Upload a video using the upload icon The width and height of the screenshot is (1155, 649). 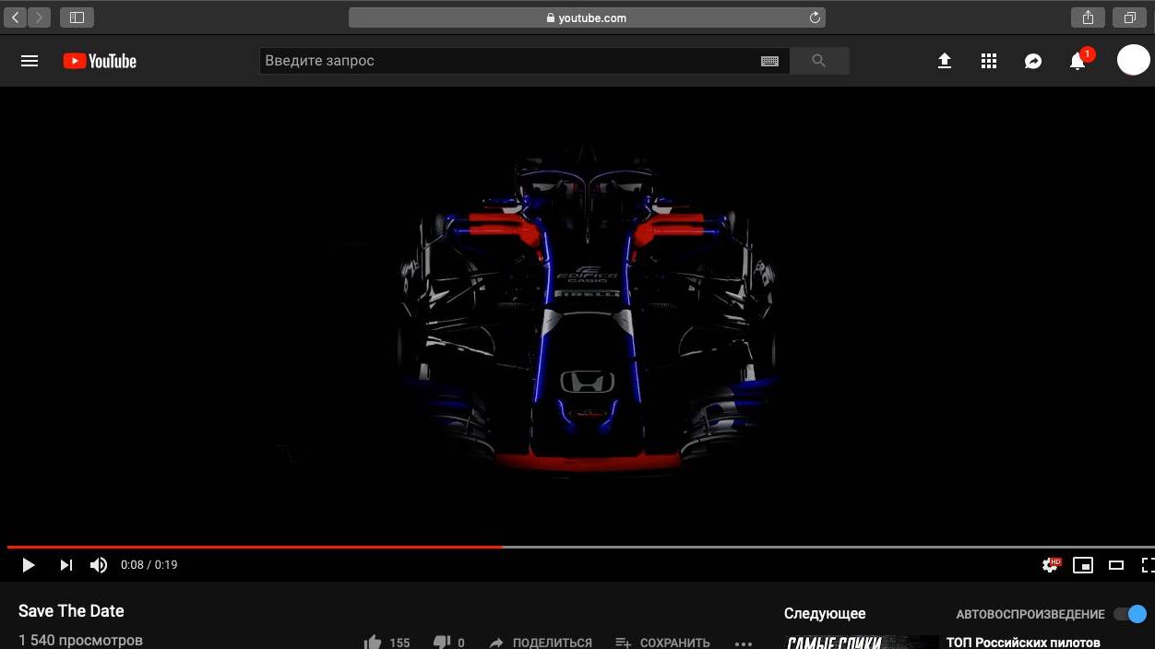point(944,61)
